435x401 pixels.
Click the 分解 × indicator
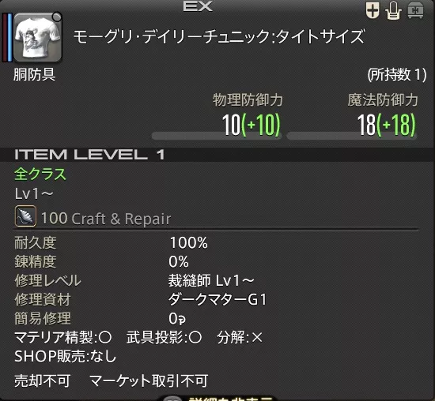[x=257, y=338]
